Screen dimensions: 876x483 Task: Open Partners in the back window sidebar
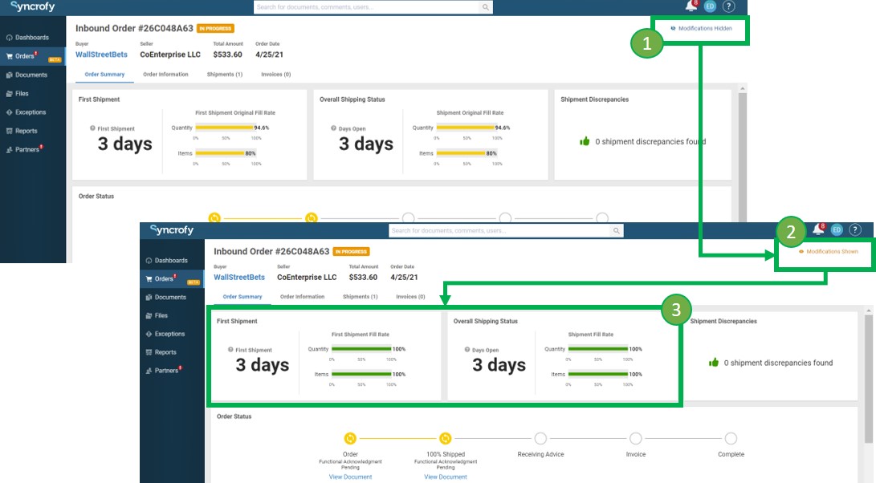(x=24, y=150)
